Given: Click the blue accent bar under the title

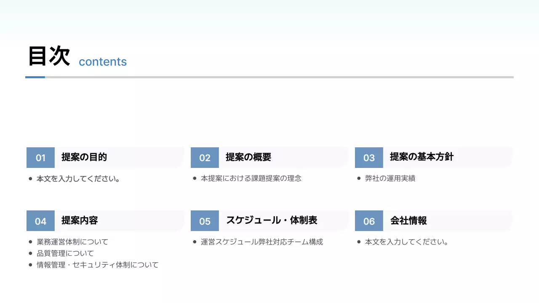Looking at the screenshot, I should point(35,77).
